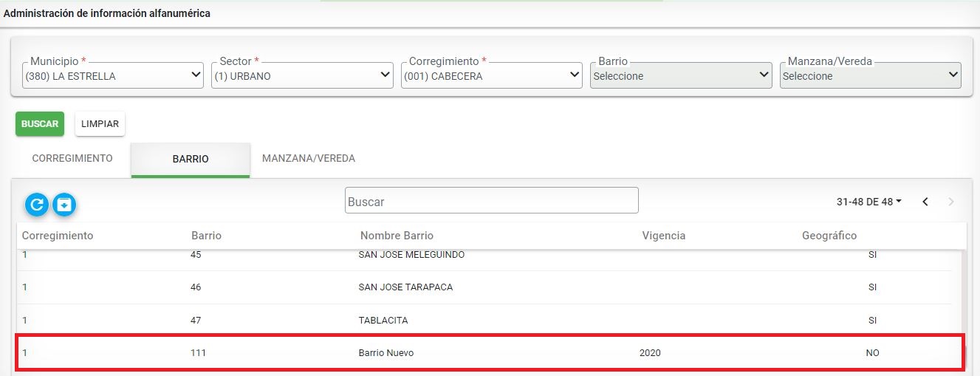Open the Manzana/Vereda dropdown
Screen dimensions: 980x376
point(871,75)
